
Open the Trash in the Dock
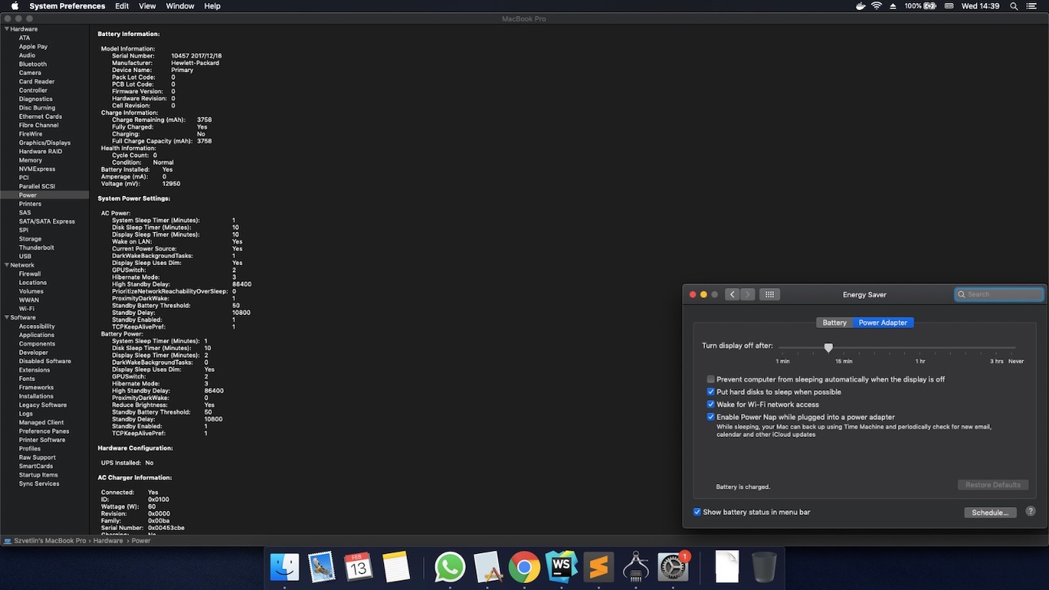(x=764, y=568)
